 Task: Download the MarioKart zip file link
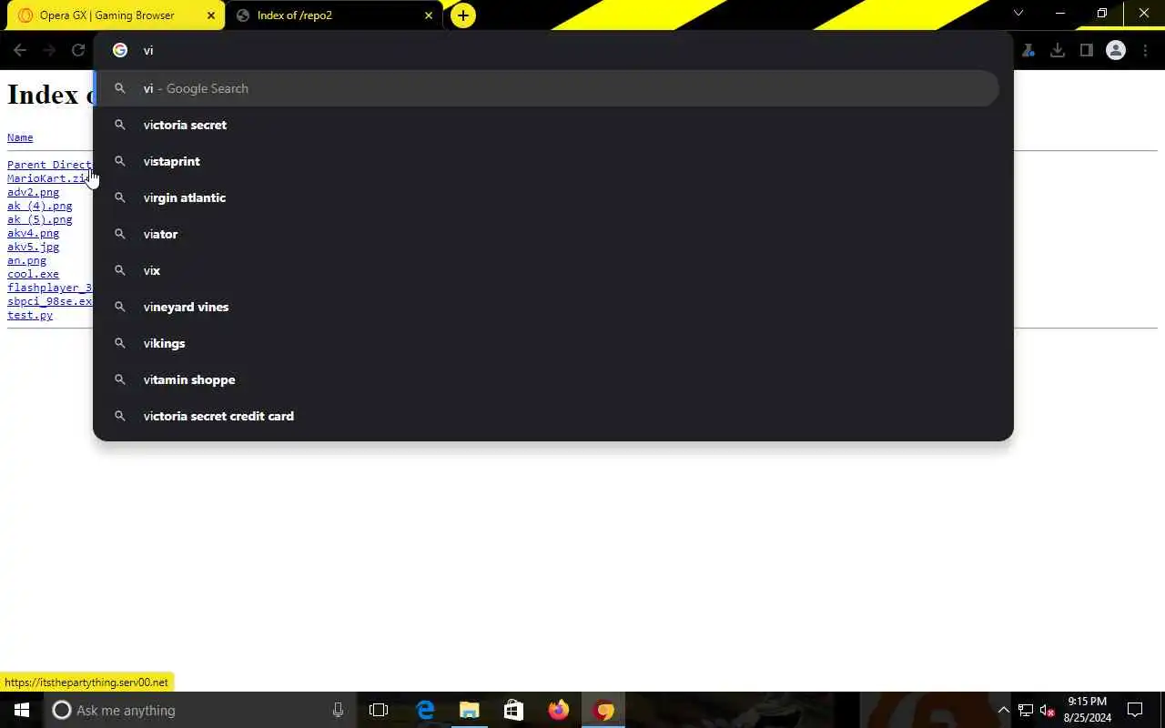pyautogui.click(x=49, y=178)
